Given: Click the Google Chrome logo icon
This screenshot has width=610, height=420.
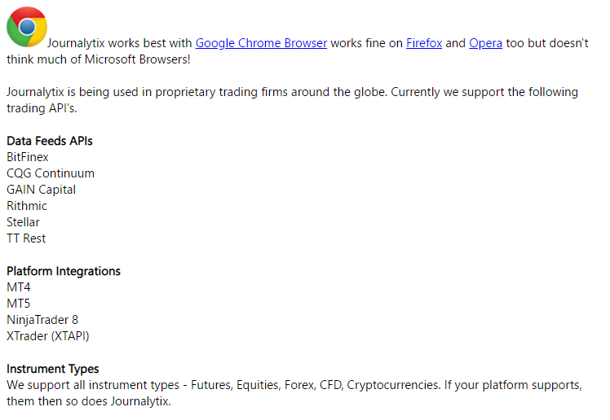Looking at the screenshot, I should click(x=27, y=27).
